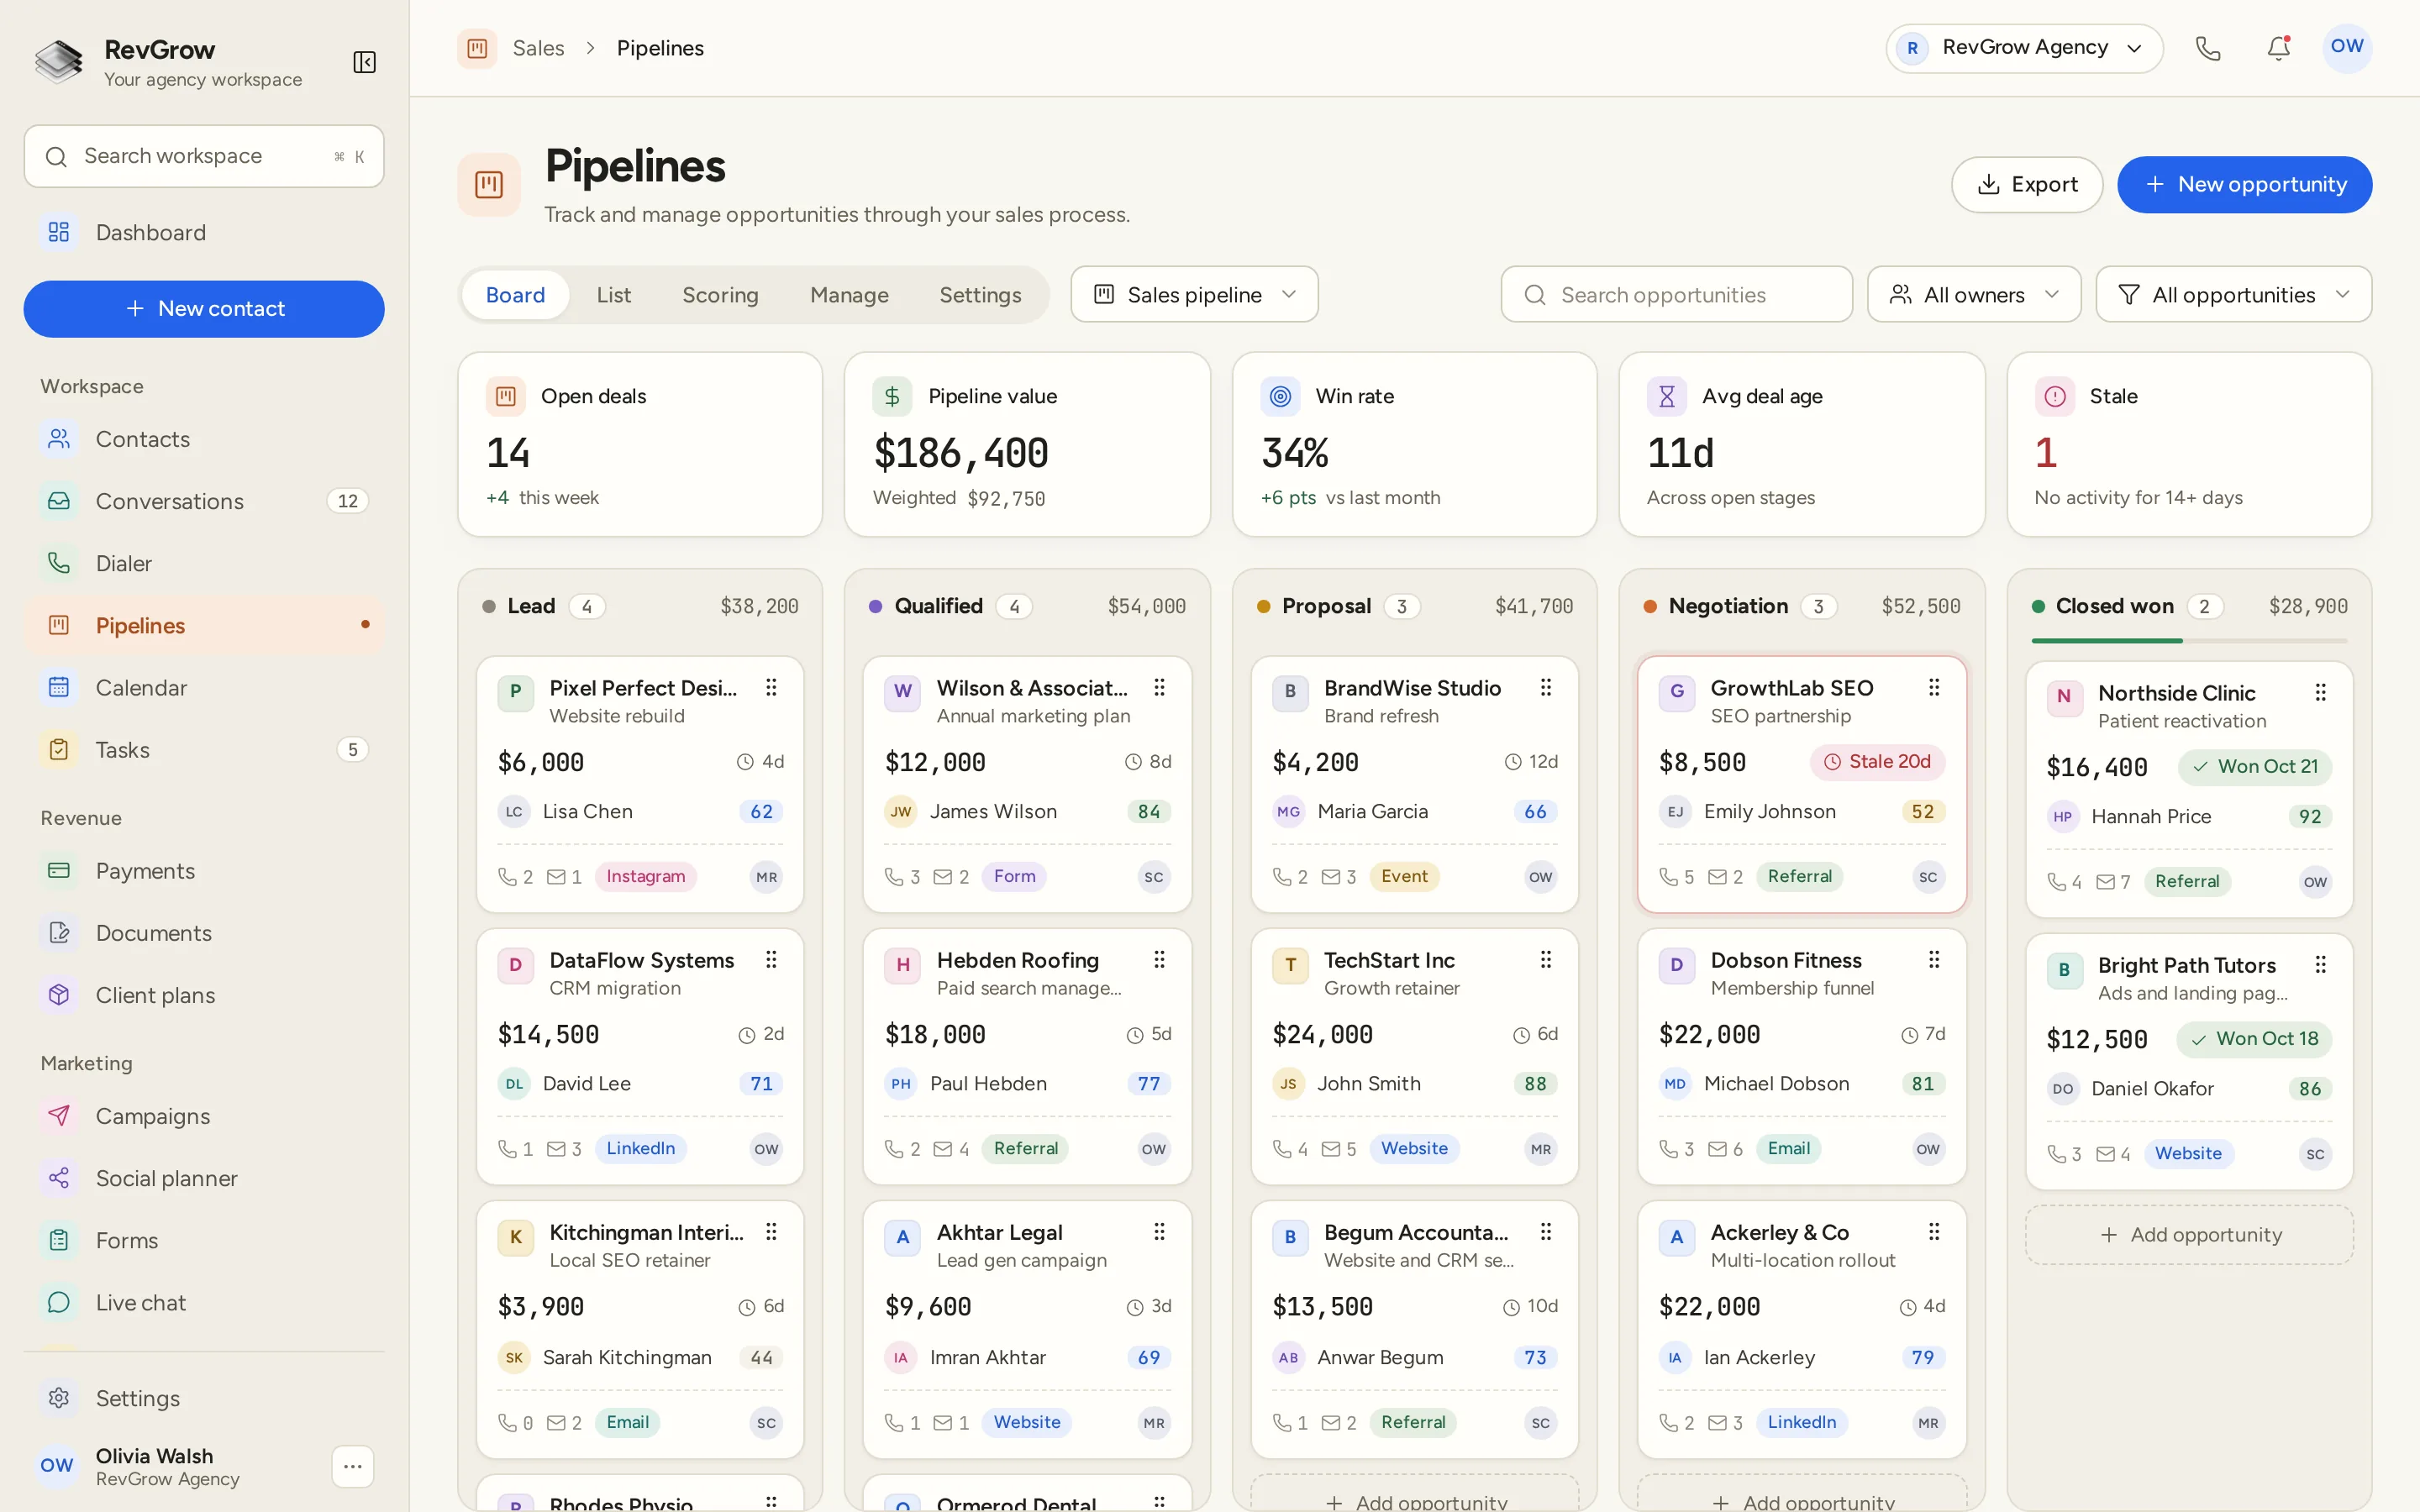Image resolution: width=2420 pixels, height=1512 pixels.
Task: Switch to the List view tab
Action: pyautogui.click(x=613, y=294)
